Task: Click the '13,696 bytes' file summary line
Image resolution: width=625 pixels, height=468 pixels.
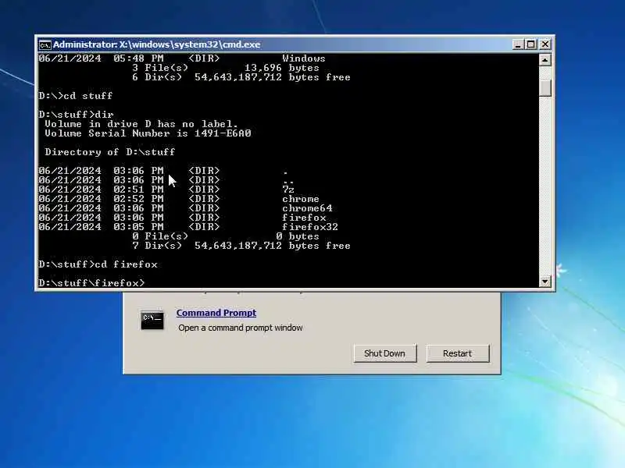Action: [226, 68]
